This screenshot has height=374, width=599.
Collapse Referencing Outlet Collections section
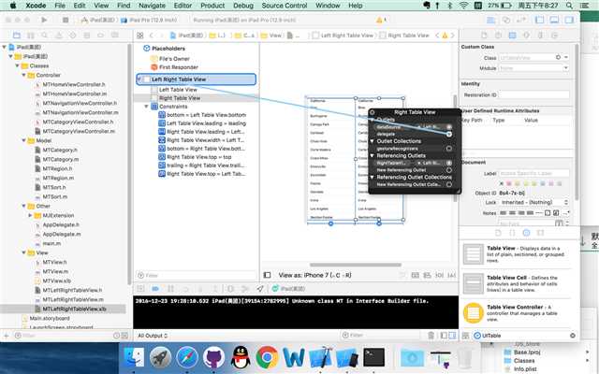(373, 177)
